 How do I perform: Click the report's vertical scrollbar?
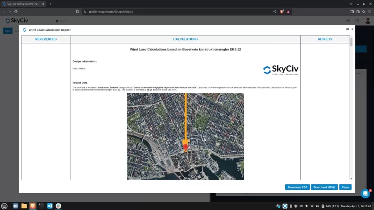click(351, 42)
